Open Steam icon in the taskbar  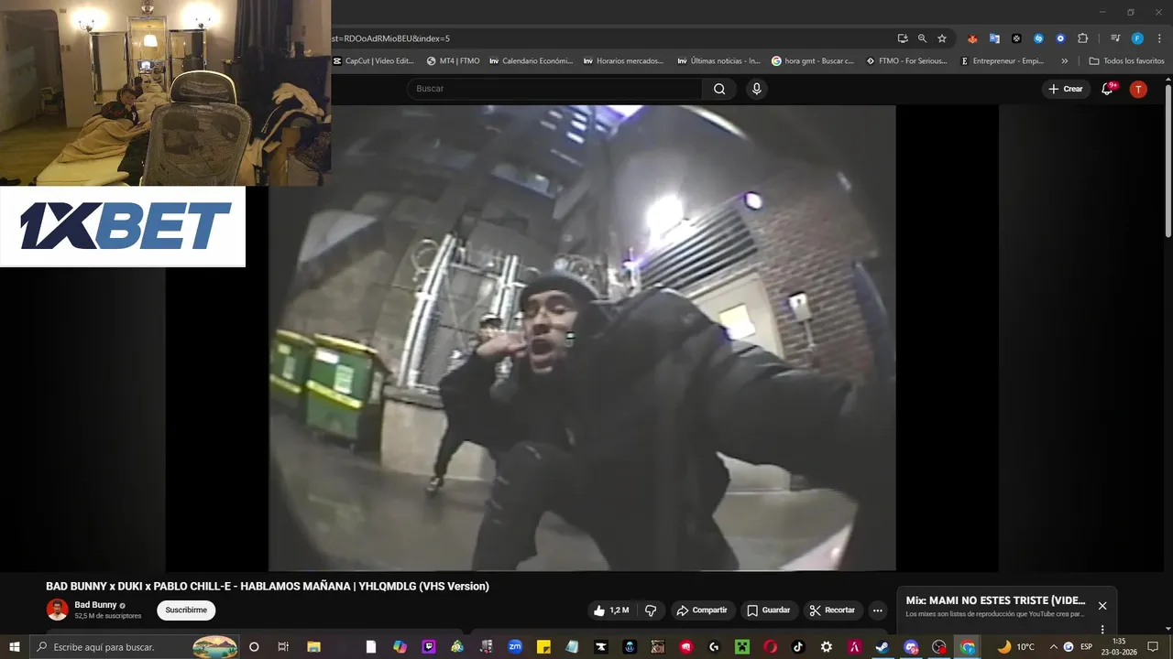point(882,647)
